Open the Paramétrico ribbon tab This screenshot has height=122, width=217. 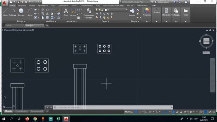(43, 5)
